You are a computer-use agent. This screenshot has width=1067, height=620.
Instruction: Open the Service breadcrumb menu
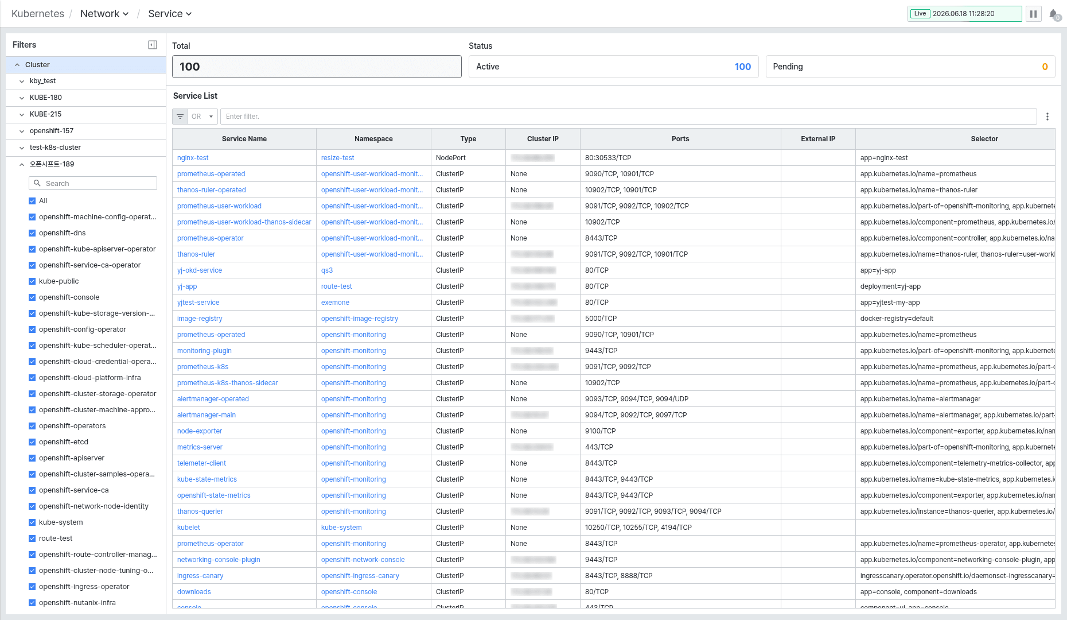pos(170,14)
